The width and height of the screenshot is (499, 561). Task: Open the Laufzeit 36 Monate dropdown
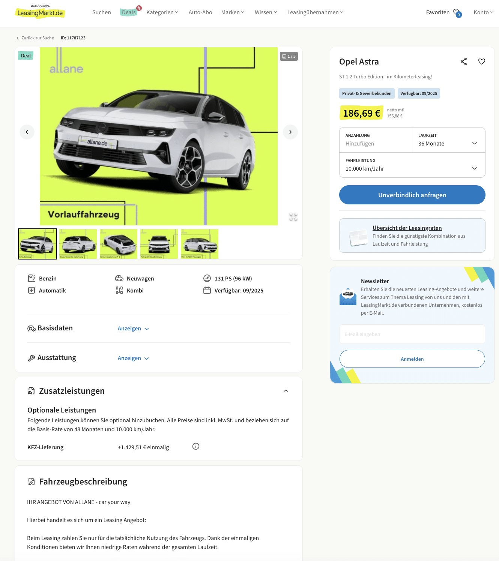[x=449, y=140]
